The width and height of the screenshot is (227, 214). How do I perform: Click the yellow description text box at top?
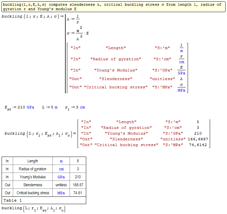point(112,7)
